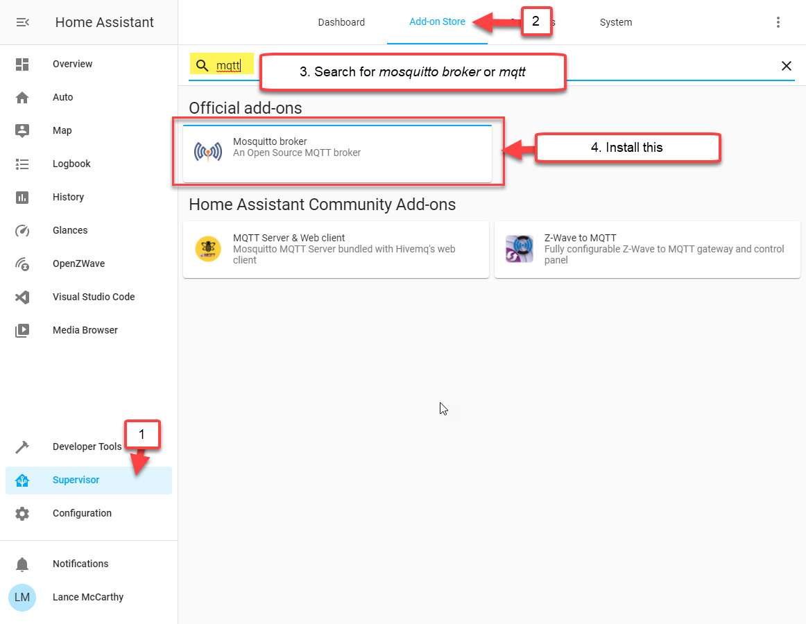This screenshot has height=624, width=806.
Task: Launch Visual Studio Code from sidebar
Action: click(22, 297)
